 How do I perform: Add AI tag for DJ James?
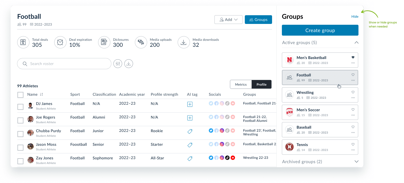pos(190,104)
